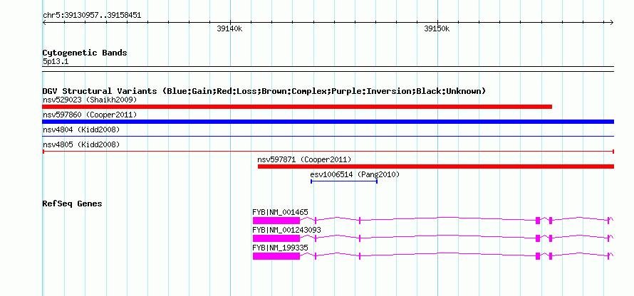The image size is (634, 296).
Task: Open gene label FYB|NM_001243093
Action: tap(286, 230)
